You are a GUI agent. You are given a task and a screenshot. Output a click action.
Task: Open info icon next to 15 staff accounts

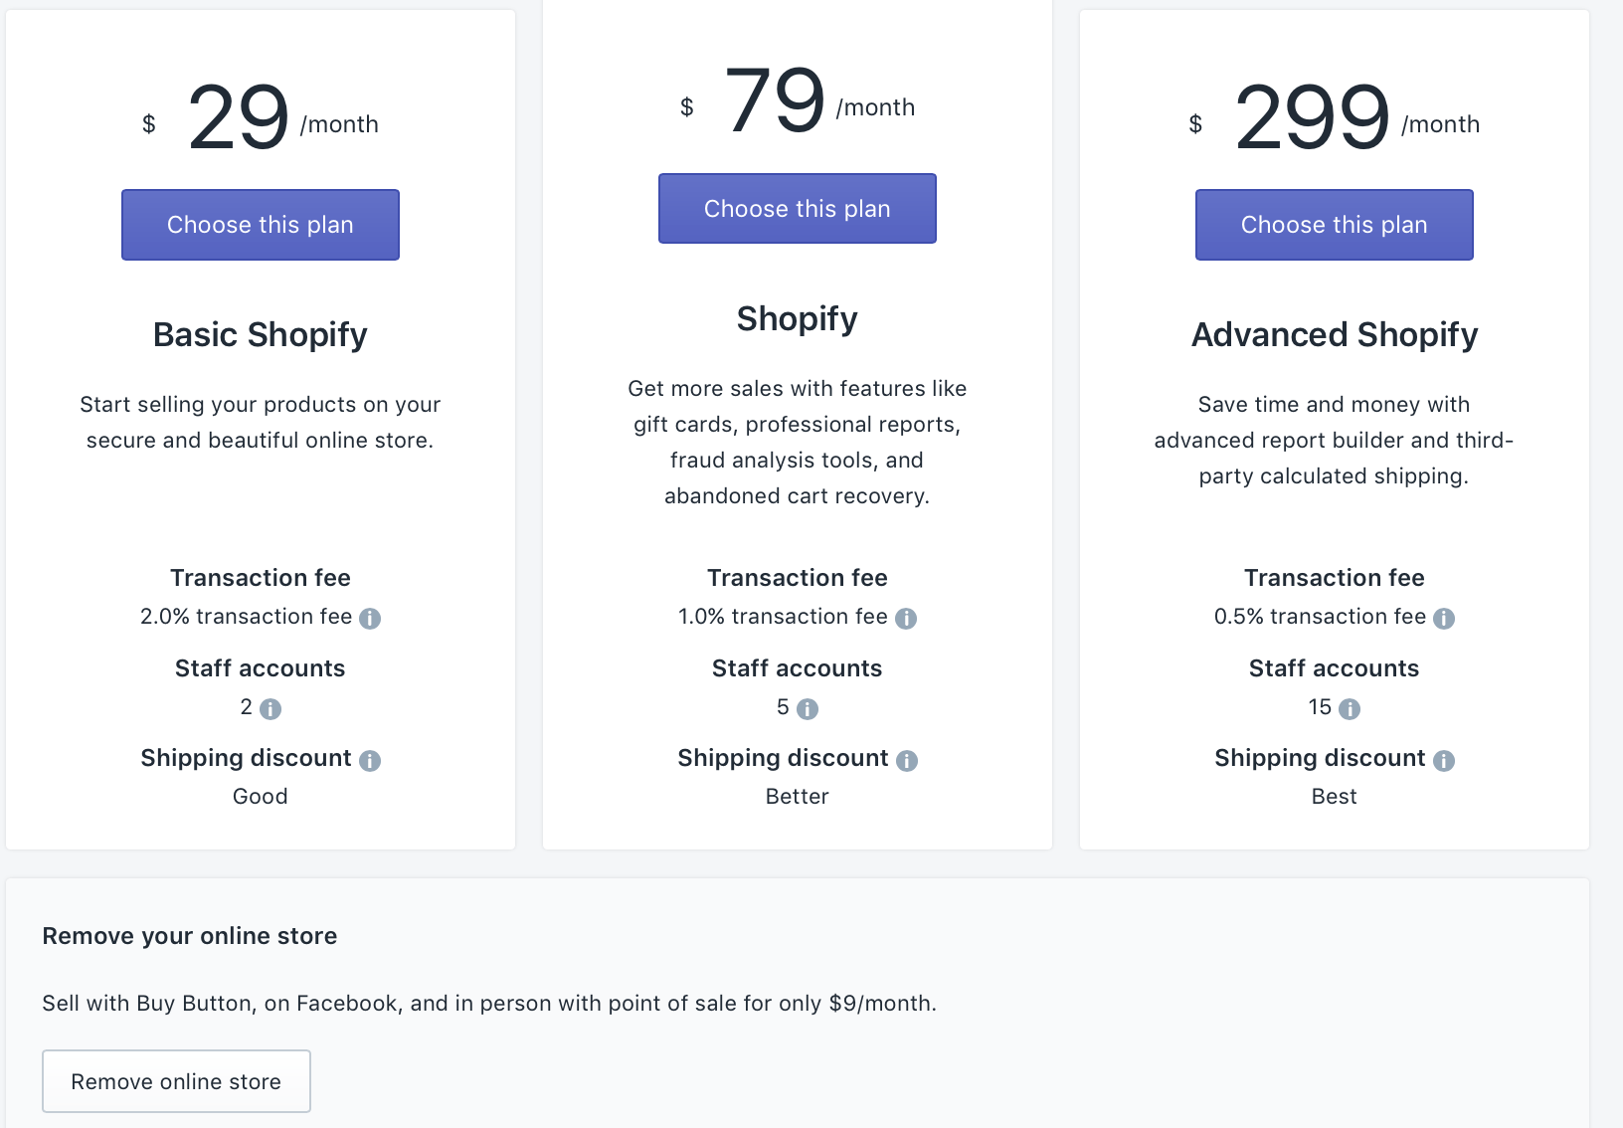[x=1350, y=709]
